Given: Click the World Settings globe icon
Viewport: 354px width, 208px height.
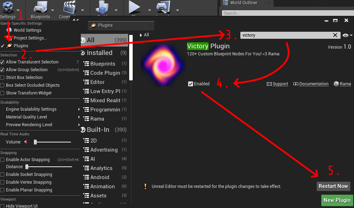Looking at the screenshot, I should pos(9,30).
